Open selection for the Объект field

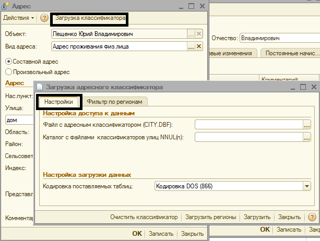point(191,34)
